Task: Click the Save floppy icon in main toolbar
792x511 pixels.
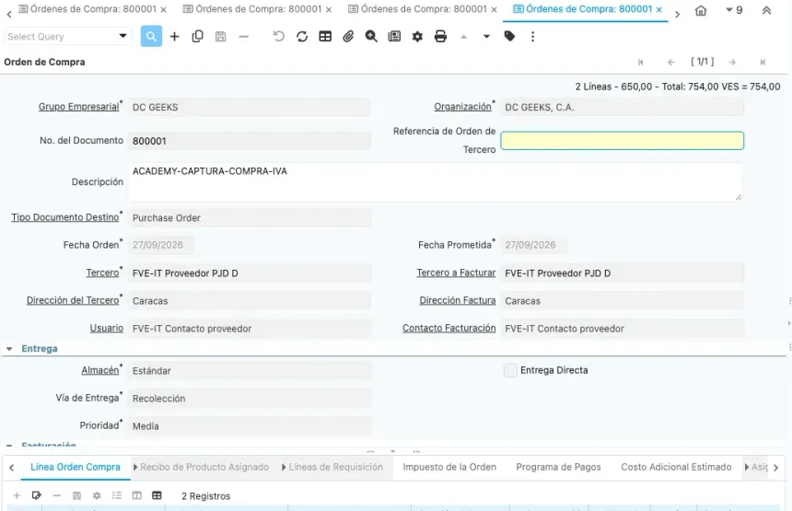Action: point(221,36)
